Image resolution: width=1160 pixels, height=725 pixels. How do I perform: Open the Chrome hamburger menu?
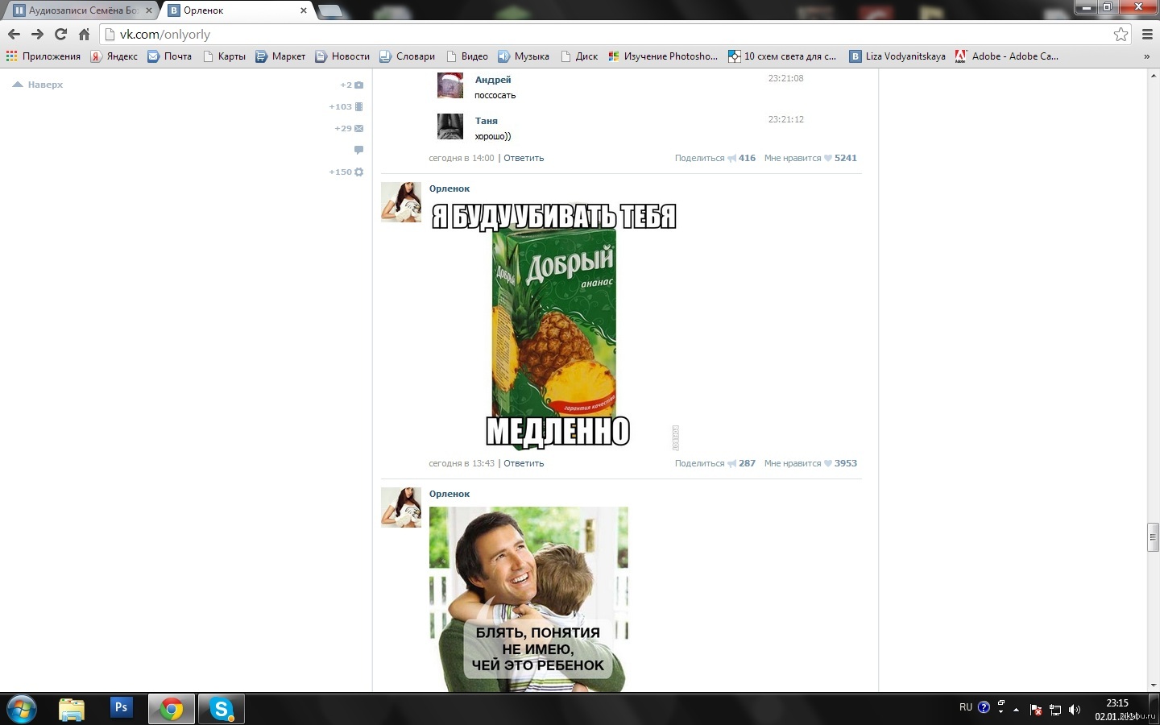[1147, 34]
